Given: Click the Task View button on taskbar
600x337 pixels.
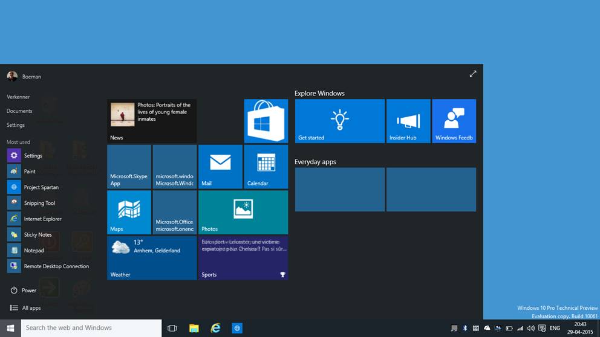Looking at the screenshot, I should coord(172,328).
